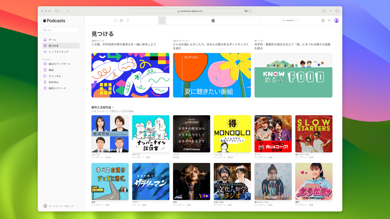The width and height of the screenshot is (390, 219).
Task: Click the 見つける page heading
Action: click(x=102, y=34)
